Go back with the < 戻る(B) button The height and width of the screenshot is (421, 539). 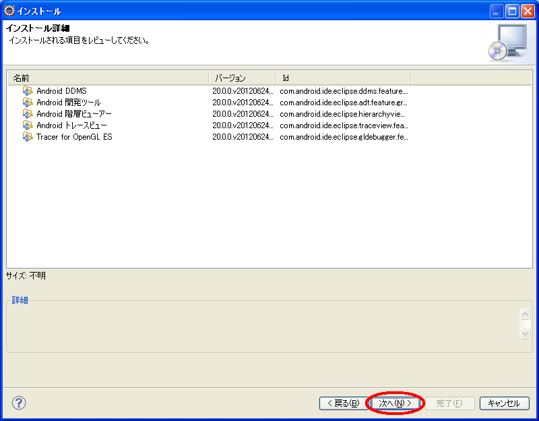(x=343, y=403)
